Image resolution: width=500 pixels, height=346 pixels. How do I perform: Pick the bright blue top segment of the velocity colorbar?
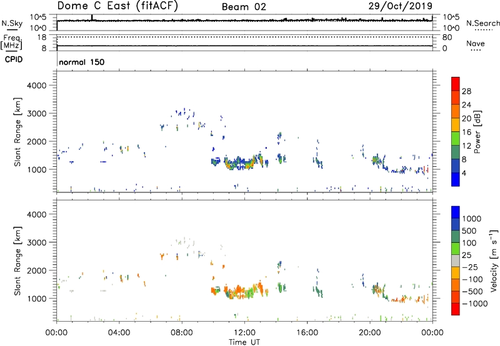point(456,212)
